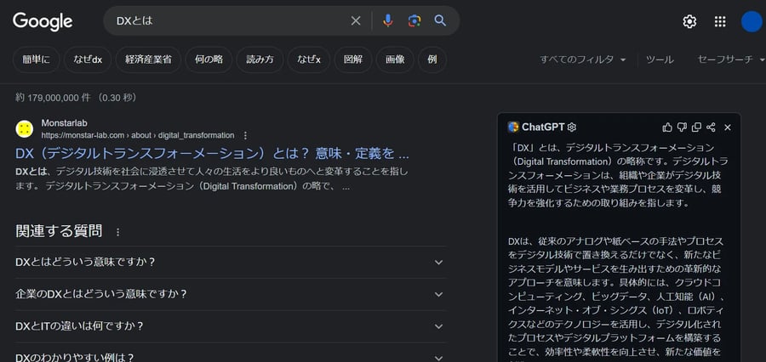The height and width of the screenshot is (362, 766).
Task: Open ChatGPT panel settings gear
Action: coord(572,127)
